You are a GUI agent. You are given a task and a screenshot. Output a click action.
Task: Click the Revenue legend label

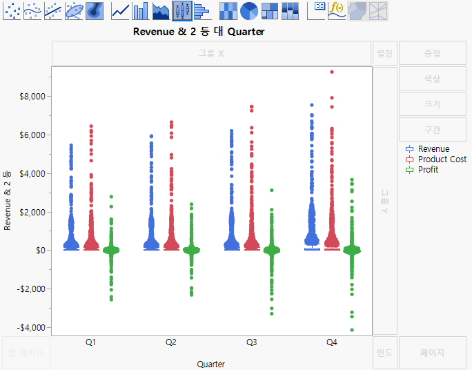click(x=433, y=148)
